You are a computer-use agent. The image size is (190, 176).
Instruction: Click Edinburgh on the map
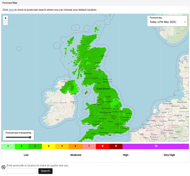tap(96, 69)
